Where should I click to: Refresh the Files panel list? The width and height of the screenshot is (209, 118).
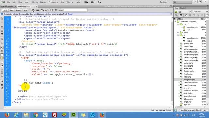(181, 15)
